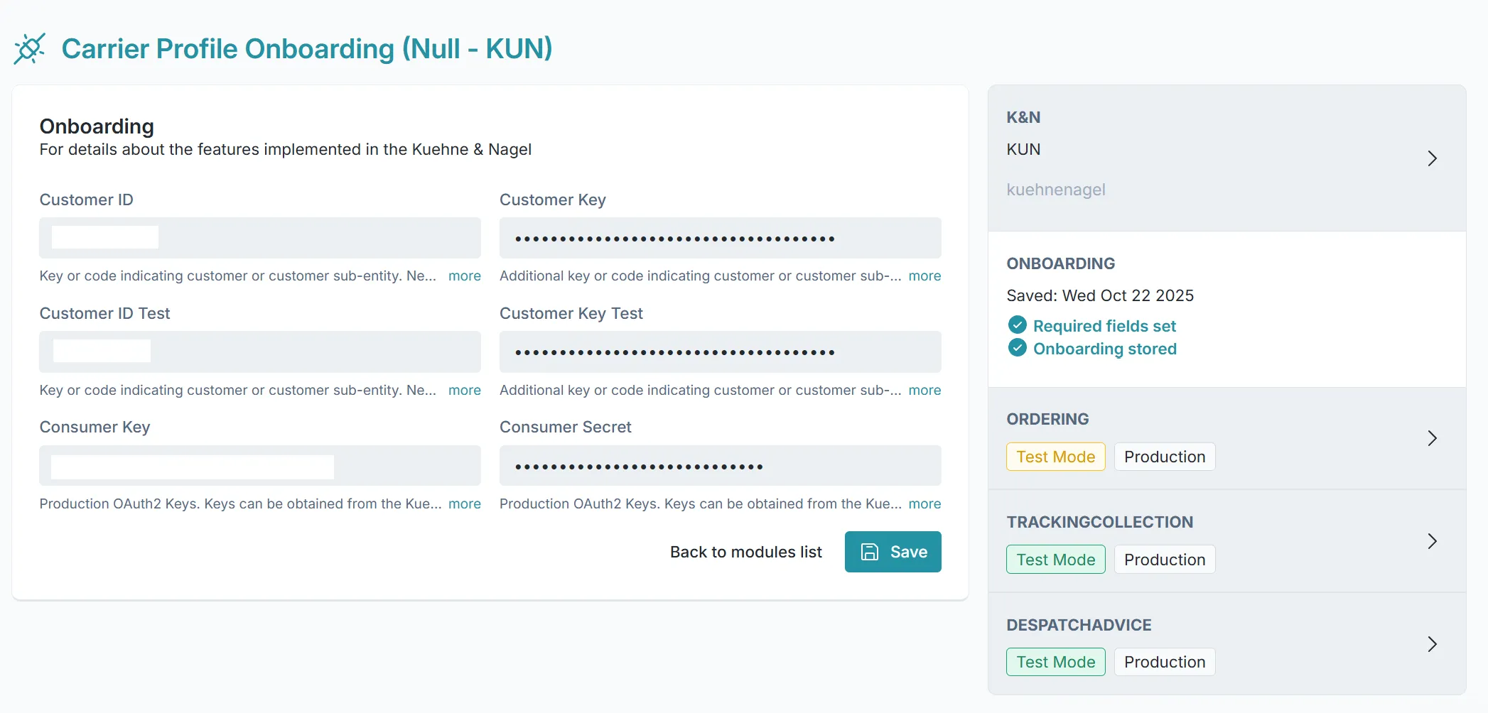This screenshot has height=713, width=1488.
Task: Set DESPATCHADVICE to Production
Action: click(1164, 662)
